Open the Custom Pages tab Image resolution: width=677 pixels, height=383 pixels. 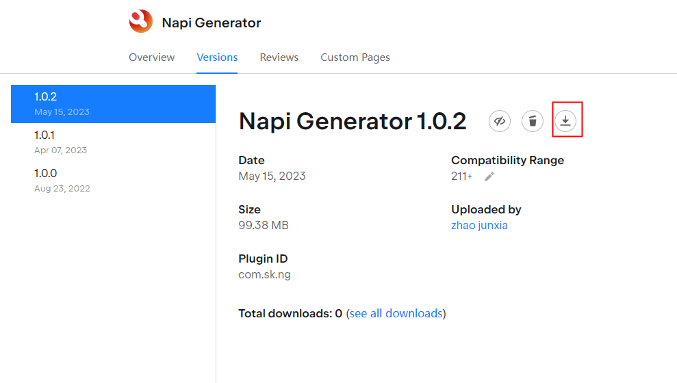[355, 57]
